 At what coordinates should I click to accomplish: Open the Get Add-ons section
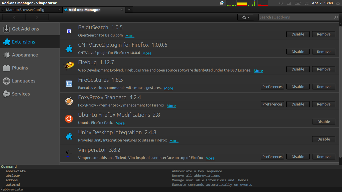point(30,29)
